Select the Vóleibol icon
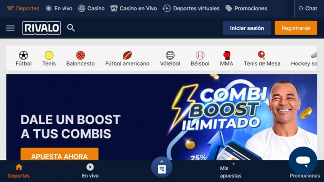The width and height of the screenshot is (324, 182). [x=170, y=55]
